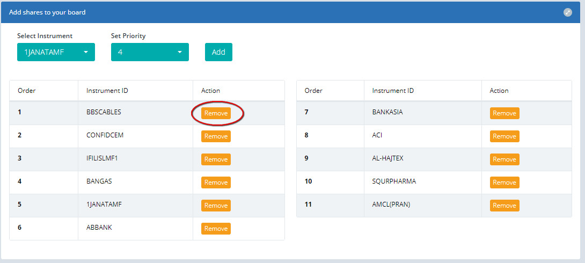Remove the BANGAS instrument
This screenshot has height=263, width=585.
tap(216, 182)
